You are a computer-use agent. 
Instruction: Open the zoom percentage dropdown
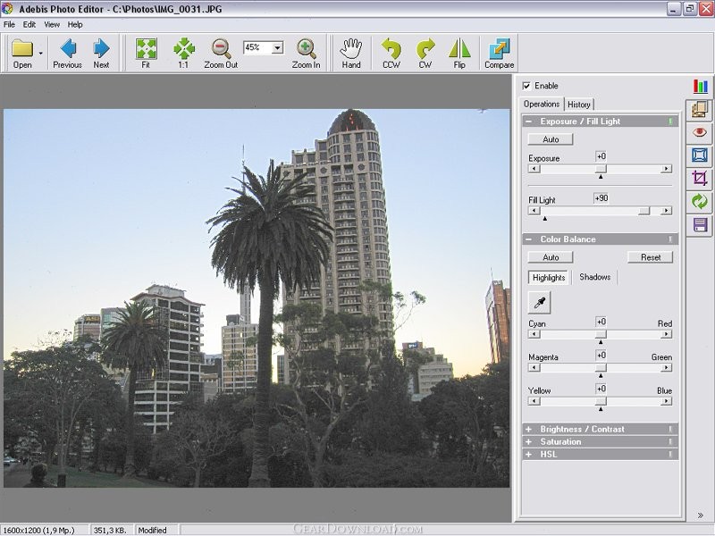point(277,48)
